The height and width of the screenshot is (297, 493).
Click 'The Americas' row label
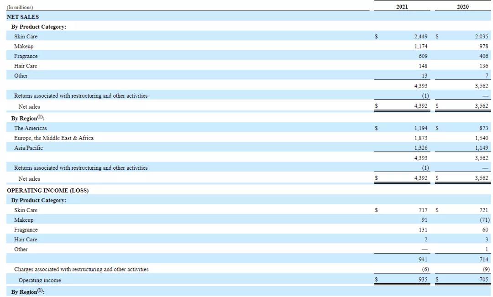pos(31,128)
